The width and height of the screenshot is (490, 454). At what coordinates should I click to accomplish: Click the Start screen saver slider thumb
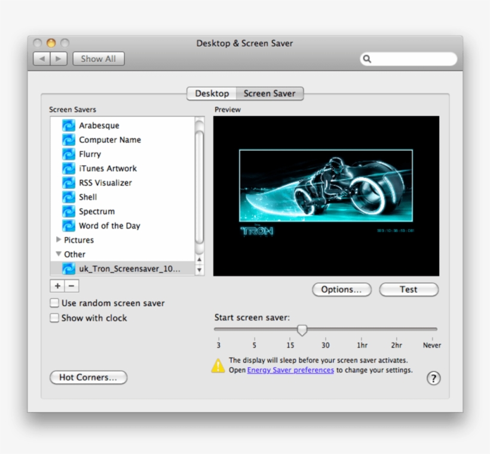click(302, 330)
